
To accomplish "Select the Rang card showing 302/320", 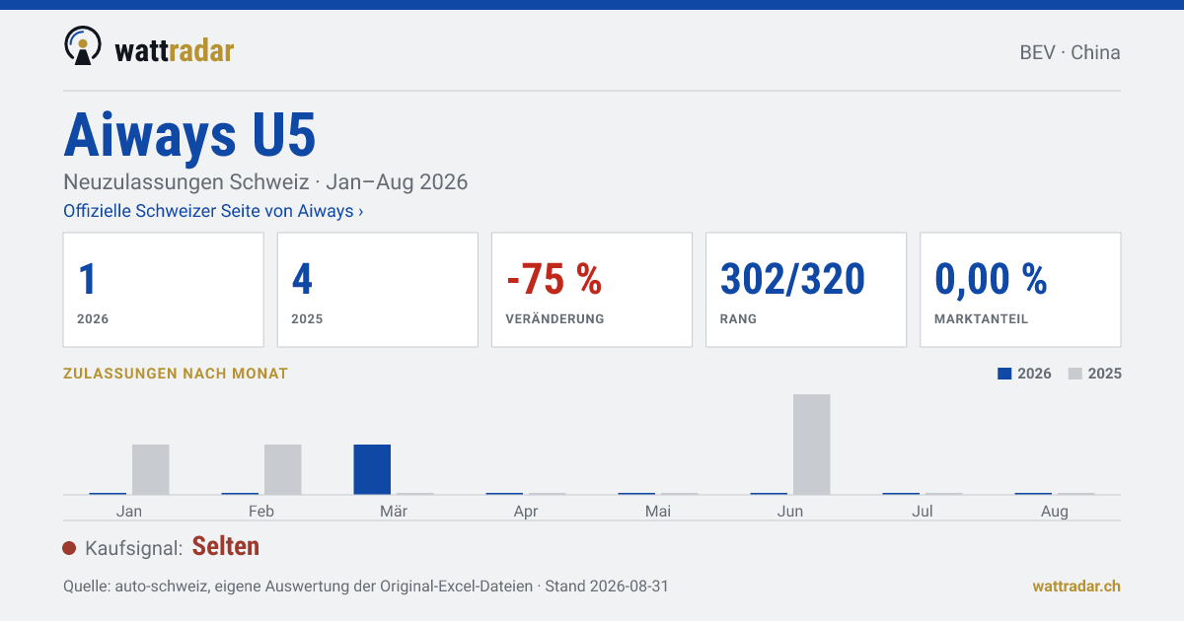I will [x=806, y=290].
